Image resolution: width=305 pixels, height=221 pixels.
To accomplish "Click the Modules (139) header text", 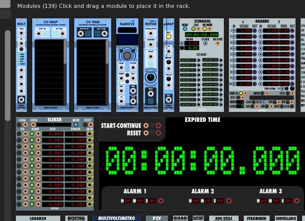I will [x=103, y=6].
